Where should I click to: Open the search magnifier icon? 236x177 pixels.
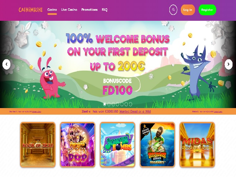pyautogui.click(x=173, y=10)
